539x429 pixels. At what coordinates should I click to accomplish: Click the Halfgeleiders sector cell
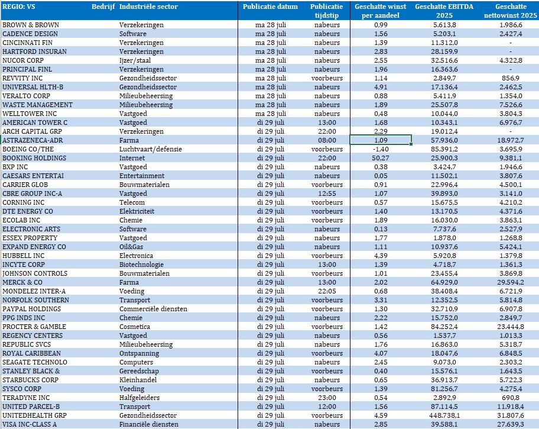click(139, 398)
